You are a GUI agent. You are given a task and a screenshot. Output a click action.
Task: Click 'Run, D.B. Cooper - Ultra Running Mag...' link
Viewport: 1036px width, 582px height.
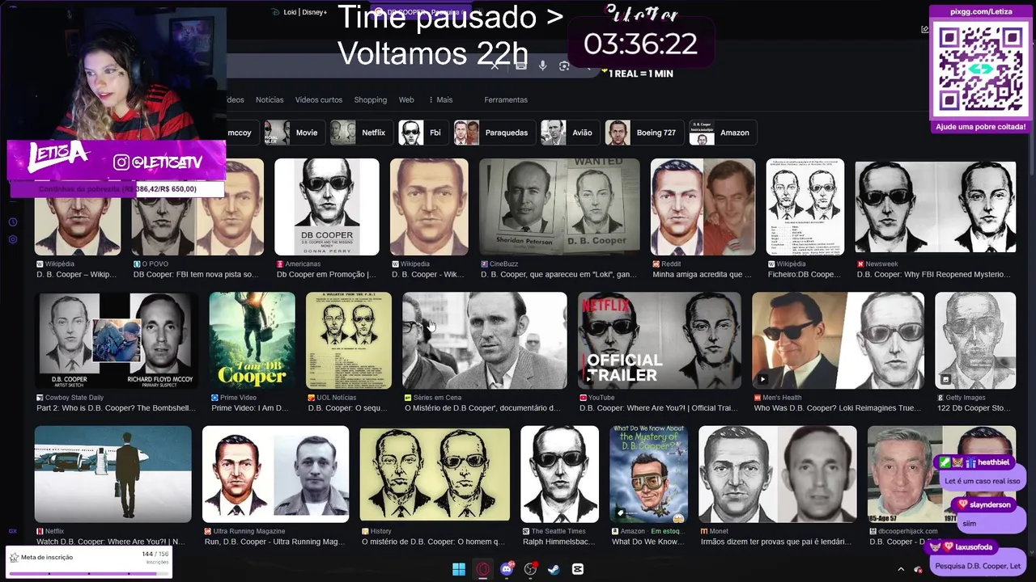pyautogui.click(x=276, y=542)
